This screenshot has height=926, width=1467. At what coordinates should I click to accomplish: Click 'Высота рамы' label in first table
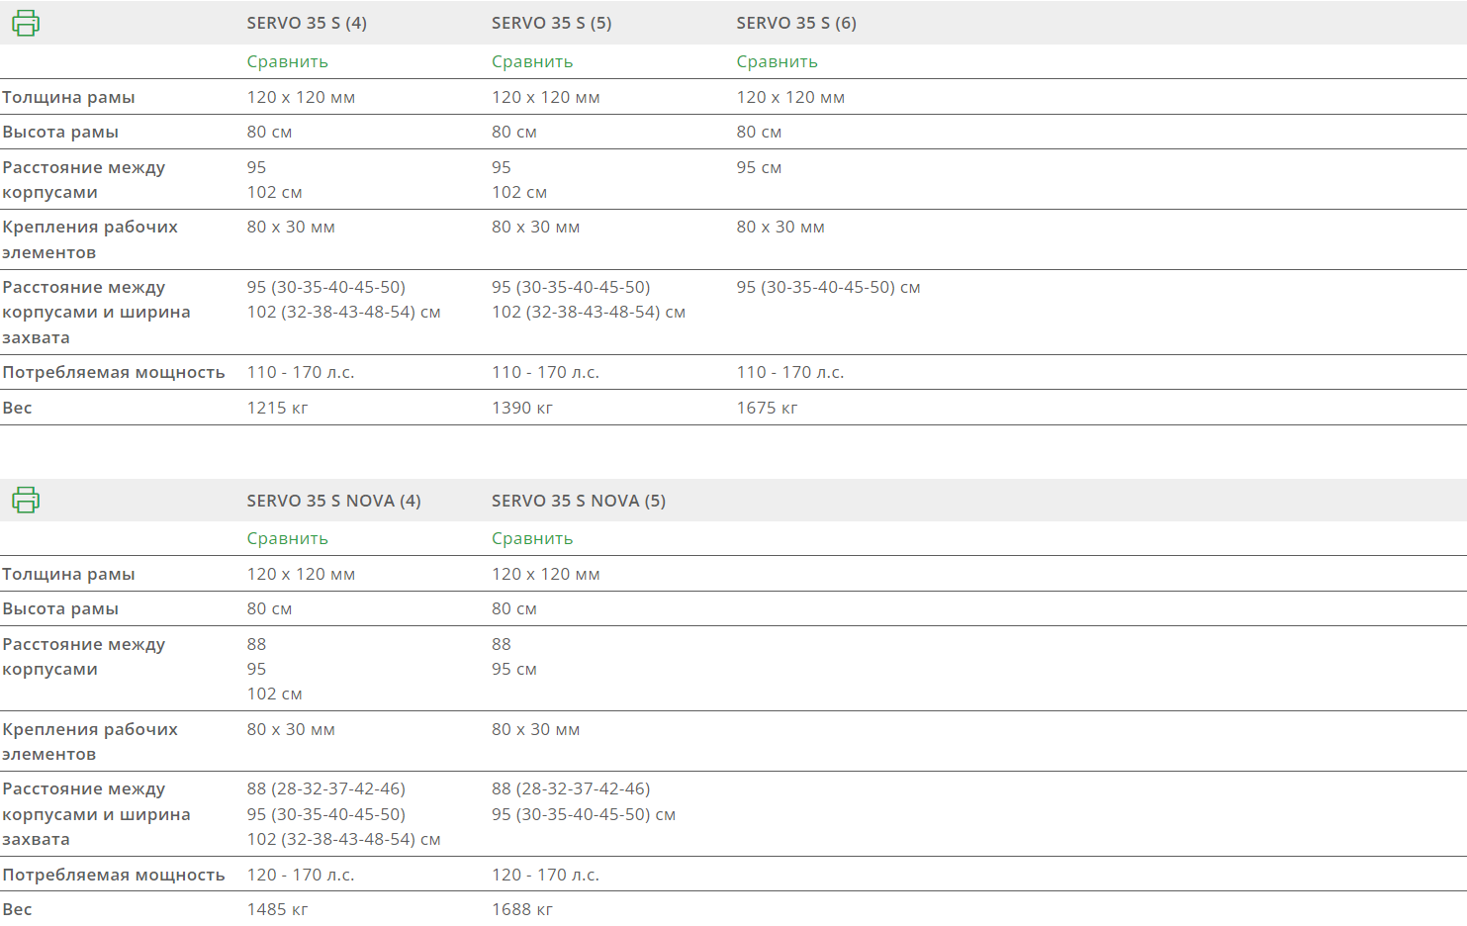pyautogui.click(x=60, y=132)
